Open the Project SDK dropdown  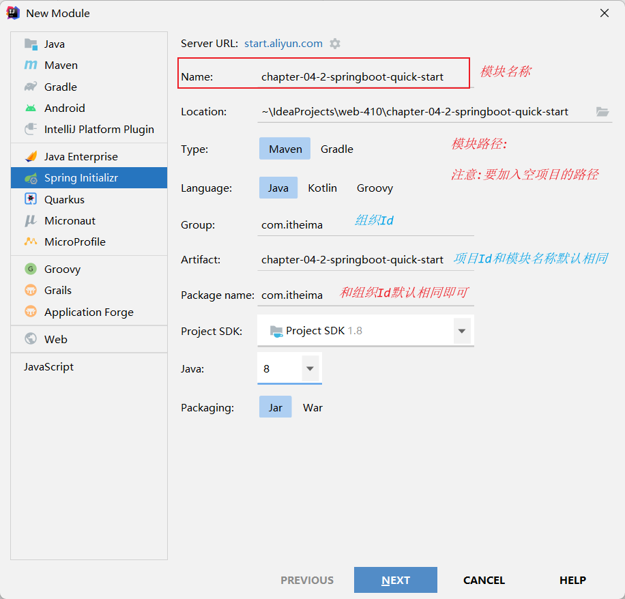tap(462, 331)
